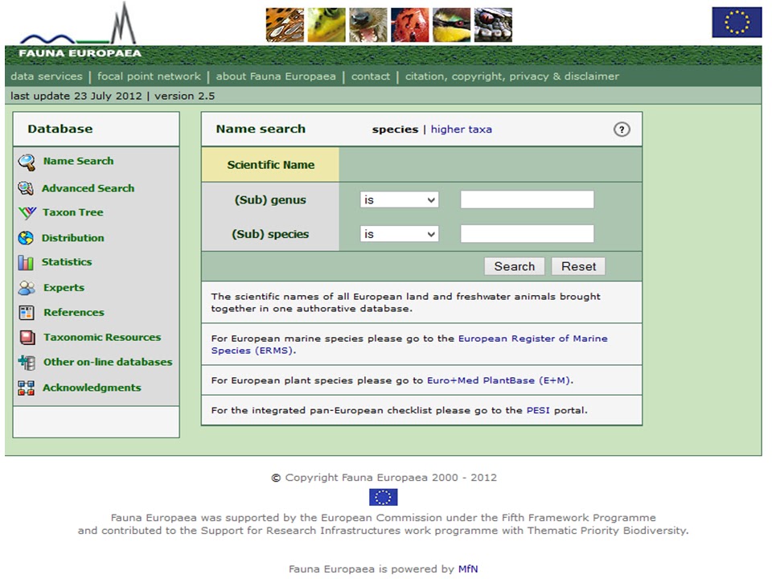Click the 'last update 23 July 2012' text
Viewport: 772px width, 579px height.
(76, 96)
